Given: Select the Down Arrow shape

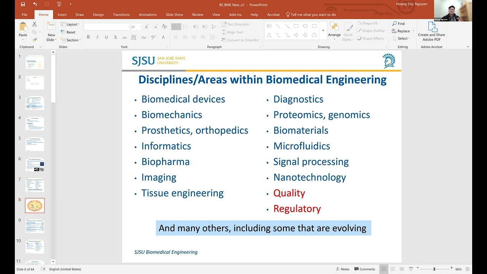Looking at the screenshot, I should [x=305, y=35].
